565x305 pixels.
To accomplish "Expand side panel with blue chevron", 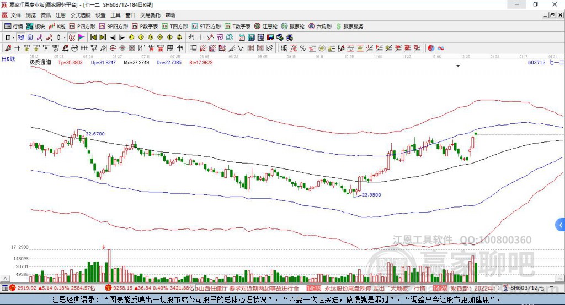I will 561,226.
